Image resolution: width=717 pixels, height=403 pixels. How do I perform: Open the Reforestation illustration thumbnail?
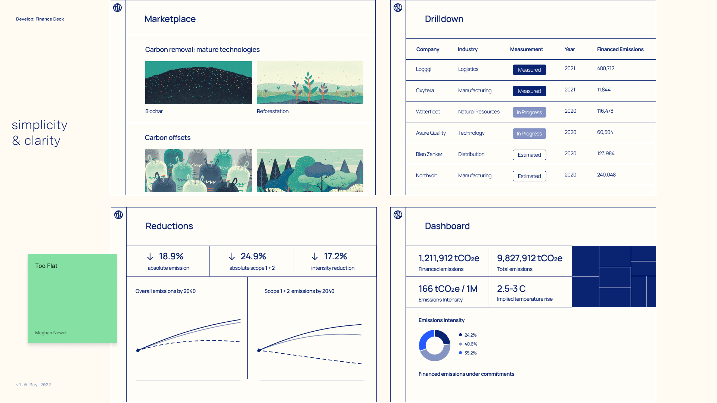coord(310,82)
